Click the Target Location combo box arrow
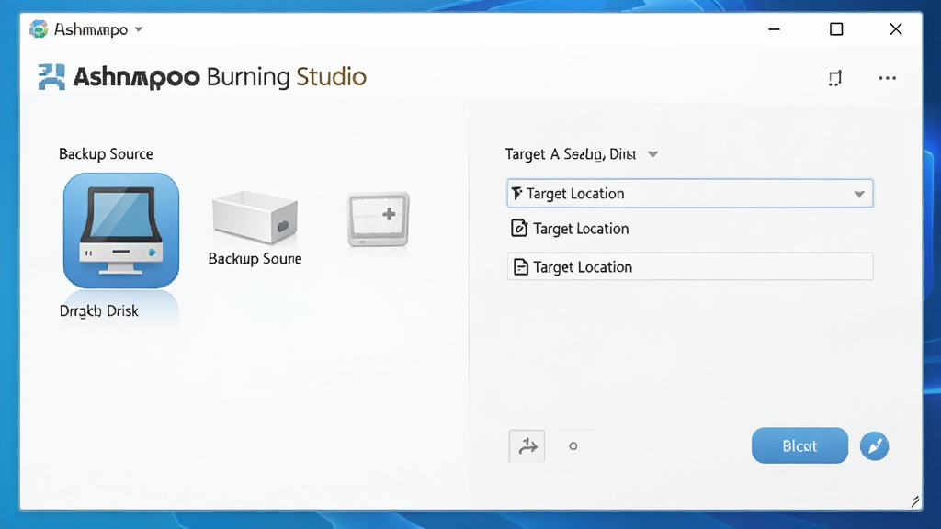Screen dimensions: 941x529 point(859,194)
